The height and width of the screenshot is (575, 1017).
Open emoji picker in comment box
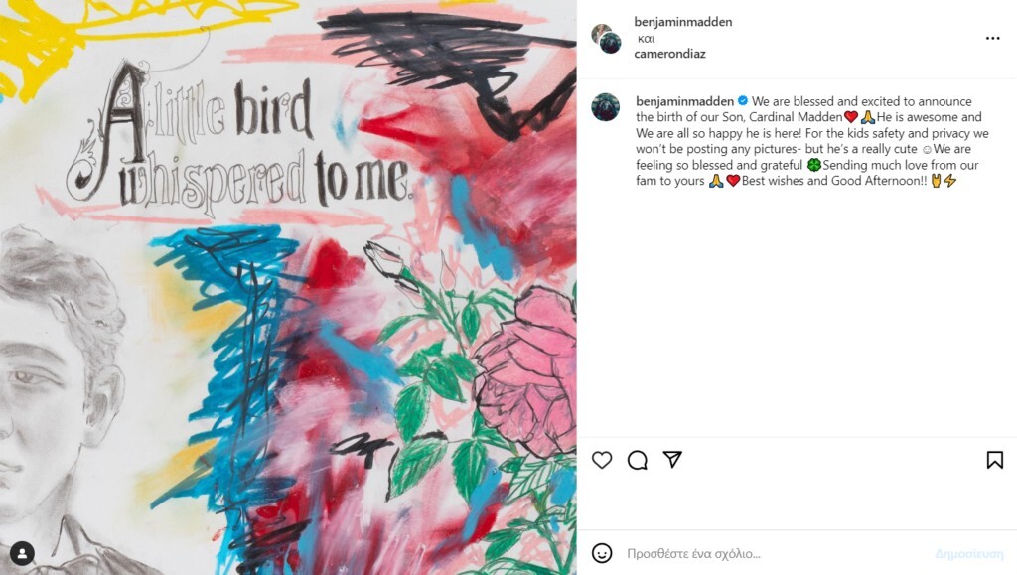point(602,553)
